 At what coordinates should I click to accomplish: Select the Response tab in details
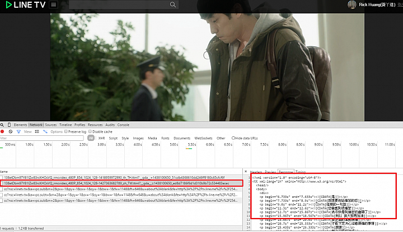point(286,172)
